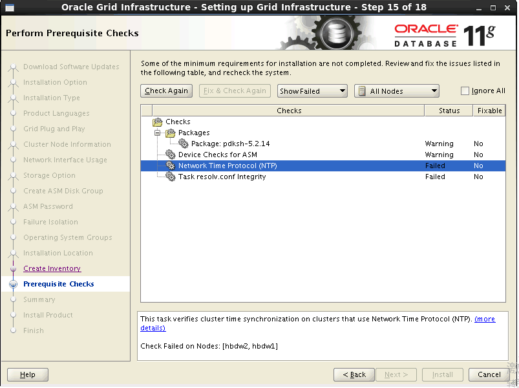519x388 pixels.
Task: Collapse the Packages tree node
Action: point(158,133)
